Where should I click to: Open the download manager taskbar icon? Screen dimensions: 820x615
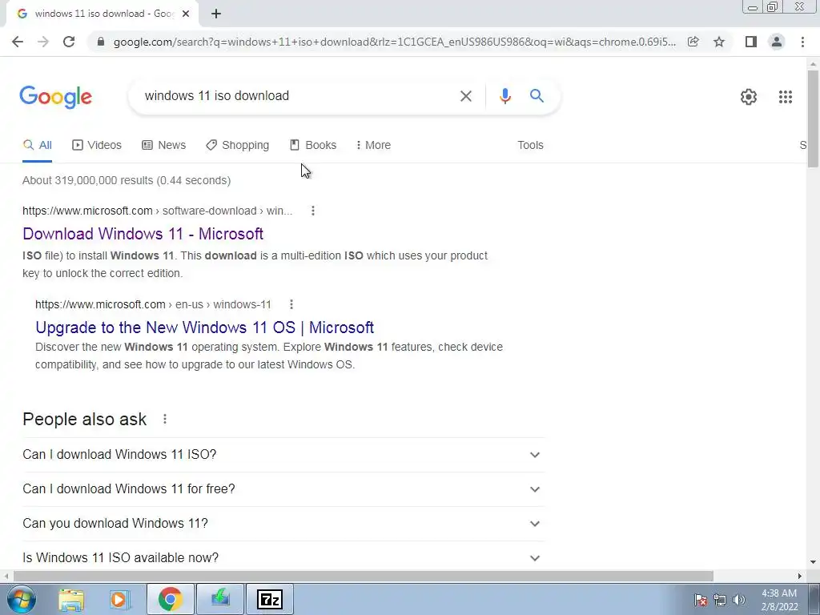pos(220,599)
